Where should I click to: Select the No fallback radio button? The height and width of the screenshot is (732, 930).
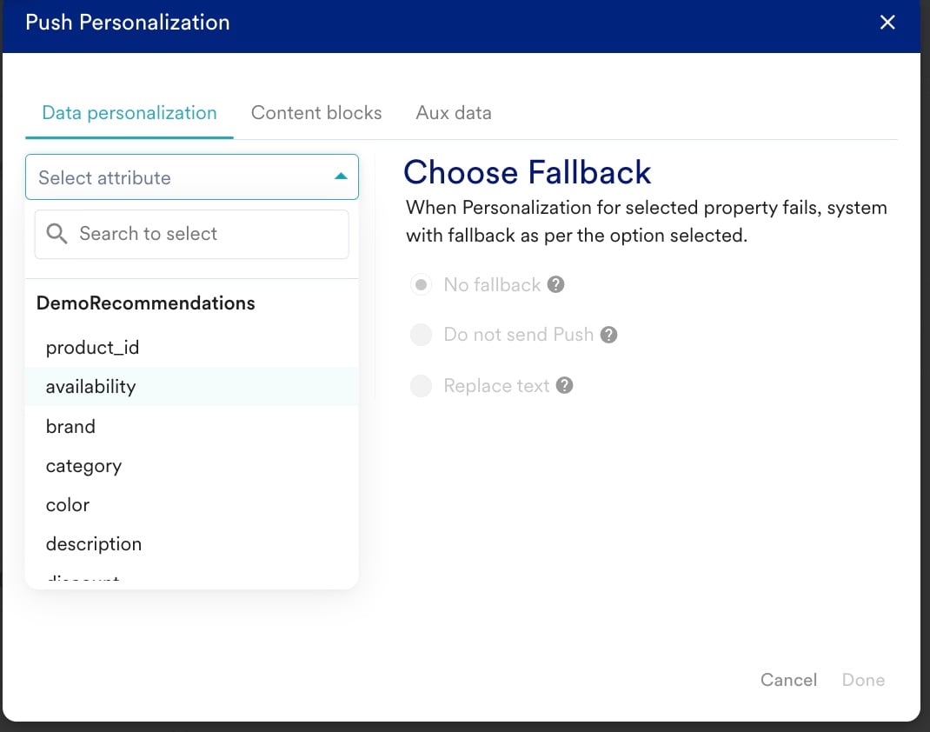pos(422,285)
